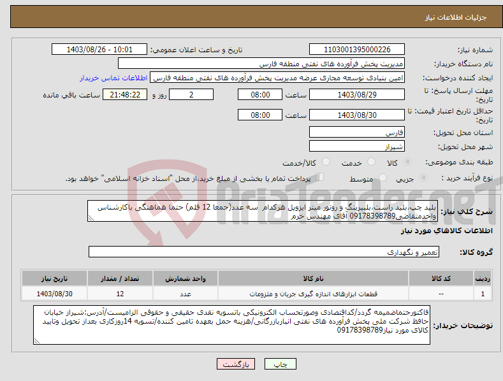503x381 pixels.
Task: Click the توضیحات خریدار text area
Action: coord(231,325)
